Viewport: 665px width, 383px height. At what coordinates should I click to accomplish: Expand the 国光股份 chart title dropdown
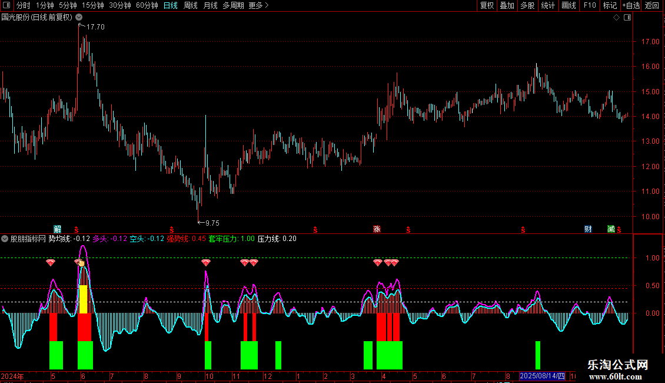coord(79,18)
